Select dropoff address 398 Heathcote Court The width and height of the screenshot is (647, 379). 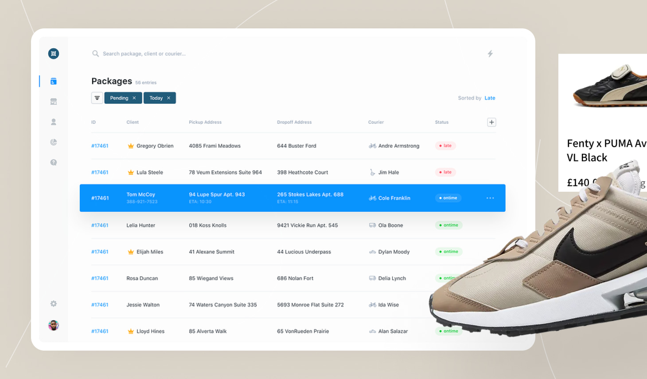[303, 172]
